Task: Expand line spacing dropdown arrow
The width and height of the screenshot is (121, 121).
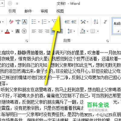Action: tap(74, 31)
